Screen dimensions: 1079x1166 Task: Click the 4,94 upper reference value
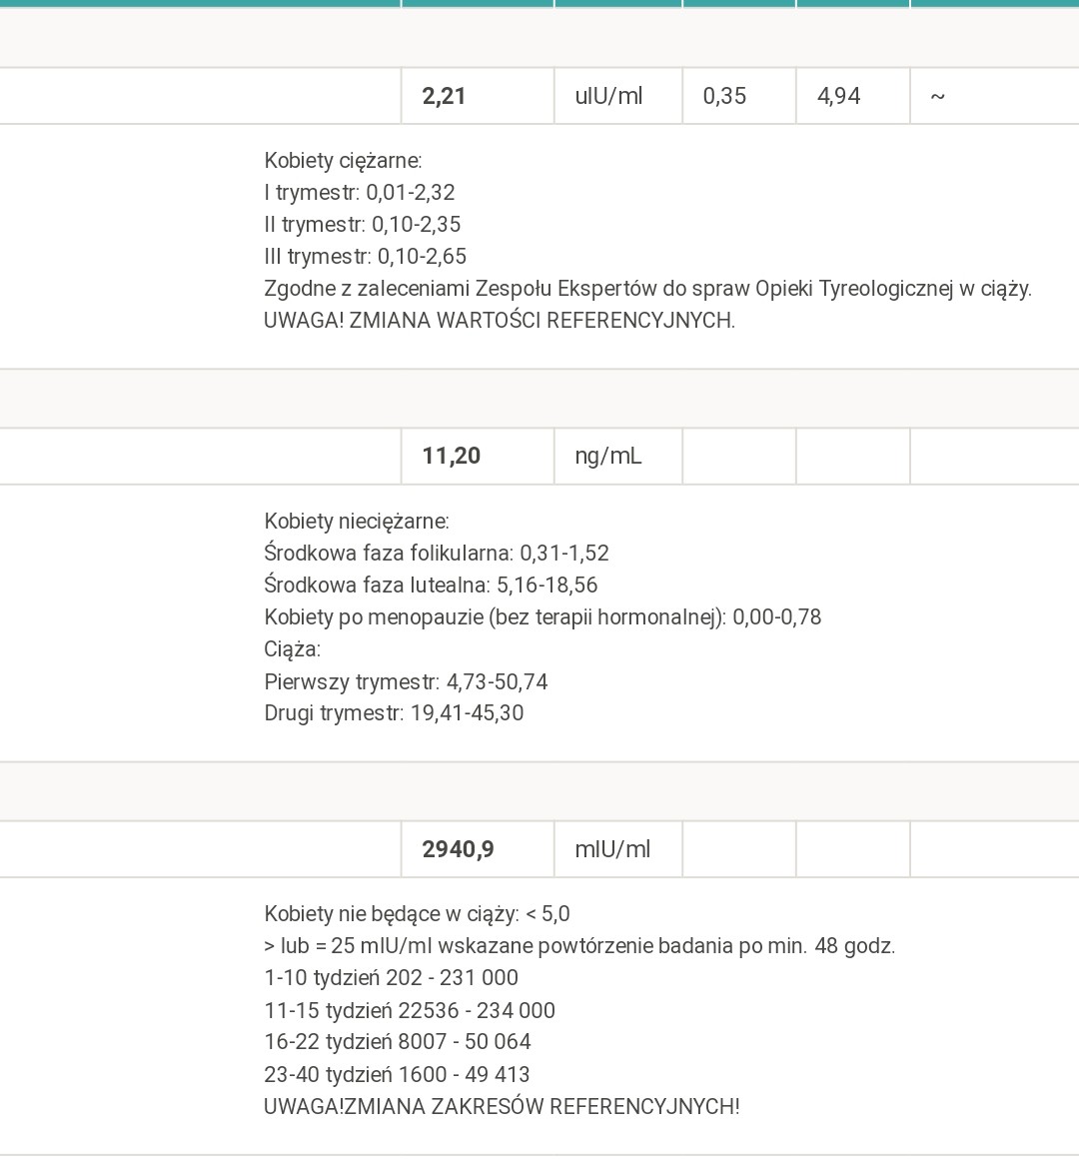tap(838, 96)
